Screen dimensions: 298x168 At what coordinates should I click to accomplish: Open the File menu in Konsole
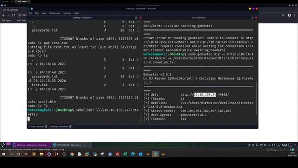click(x=30, y=13)
